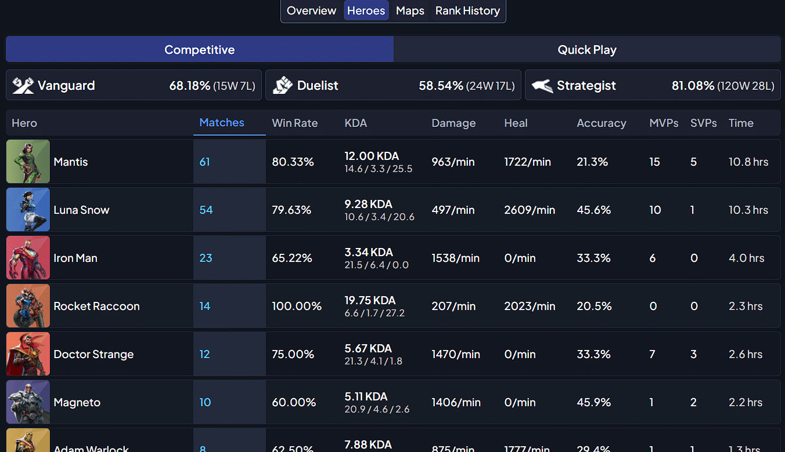Click the Strategist role icon
Viewport: 785px width, 452px height.
coord(542,86)
